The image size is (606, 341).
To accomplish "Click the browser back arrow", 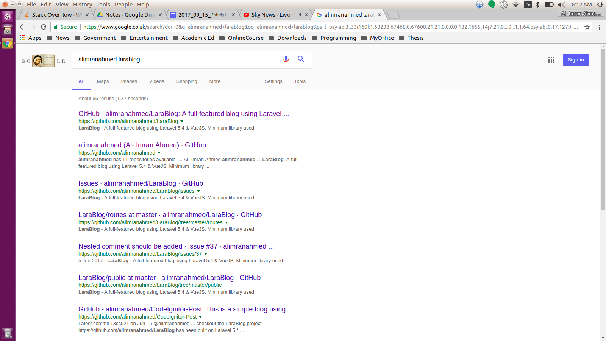I will [x=22, y=27].
